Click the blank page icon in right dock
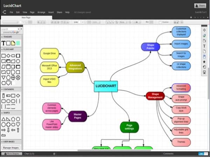The image size is (210, 158). click(204, 51)
